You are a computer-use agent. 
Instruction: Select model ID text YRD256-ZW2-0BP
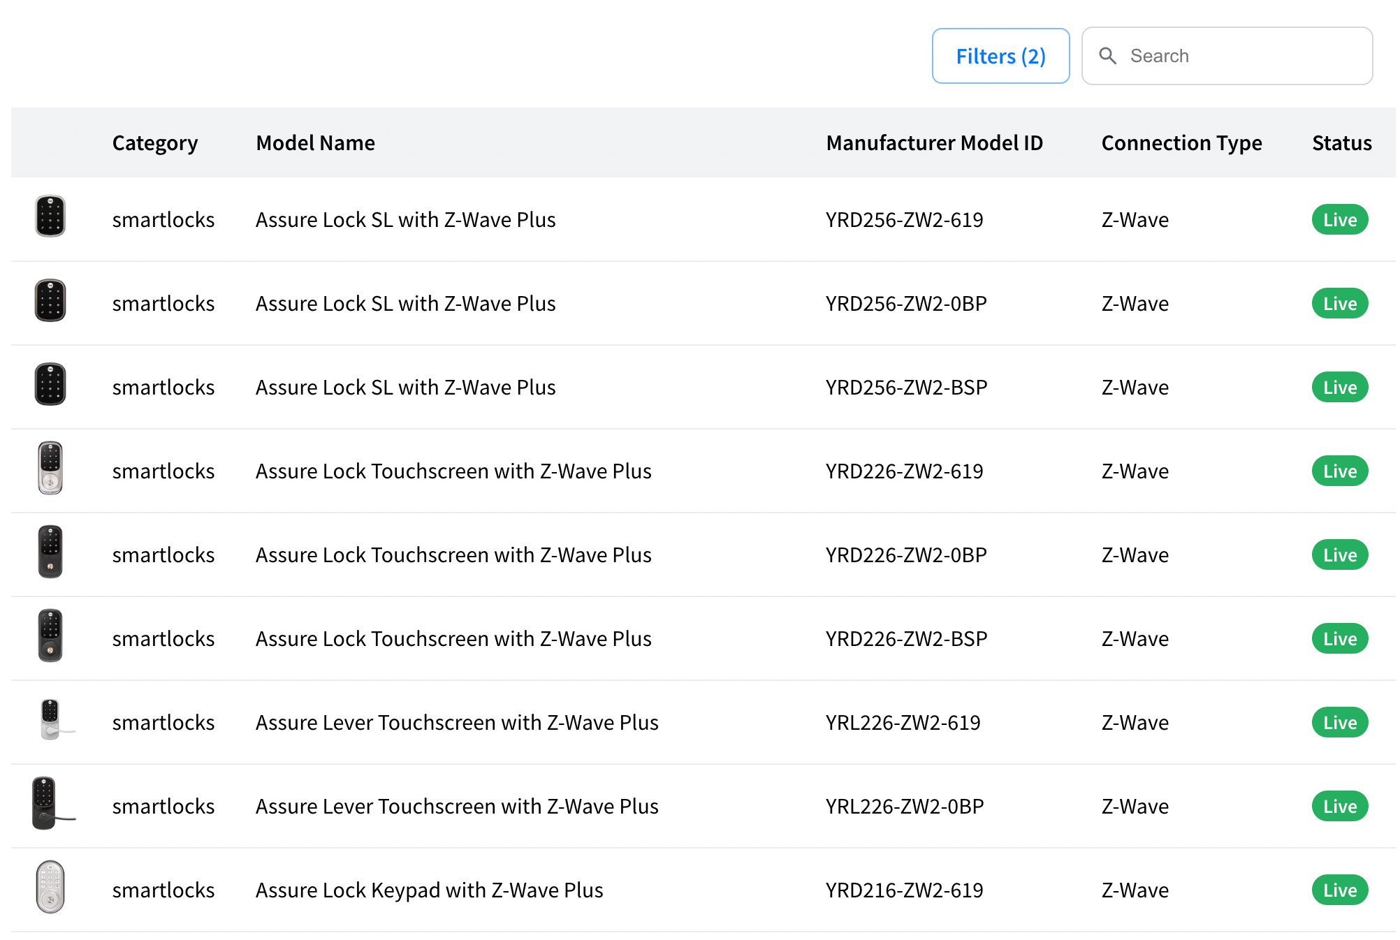(906, 304)
